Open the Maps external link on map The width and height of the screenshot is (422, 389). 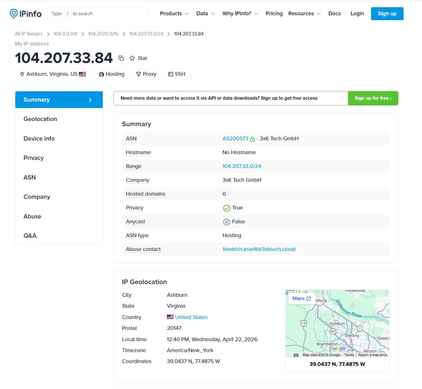[x=302, y=298]
